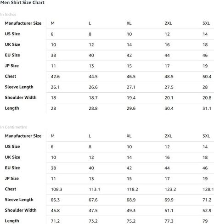Select length value 29.6 for XL
Image resolution: width=214 pixels, height=224 pixels.
[131, 108]
